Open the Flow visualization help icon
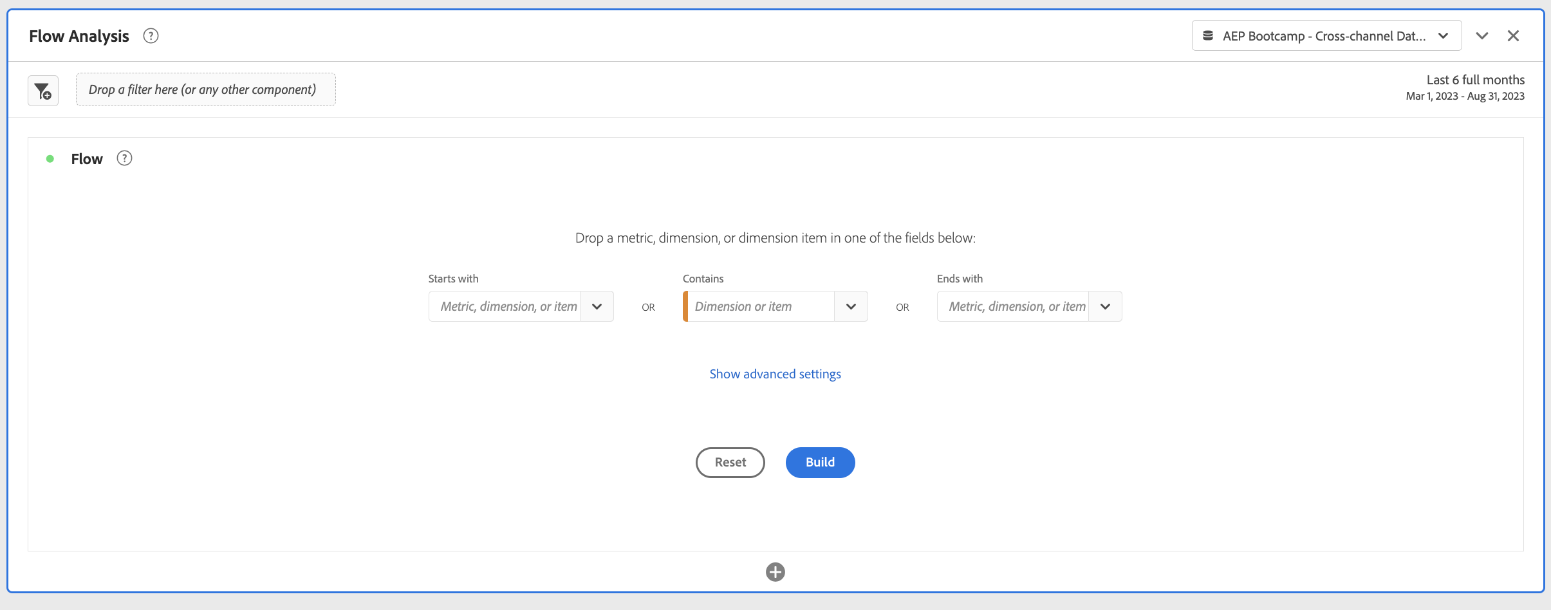 pyautogui.click(x=124, y=158)
